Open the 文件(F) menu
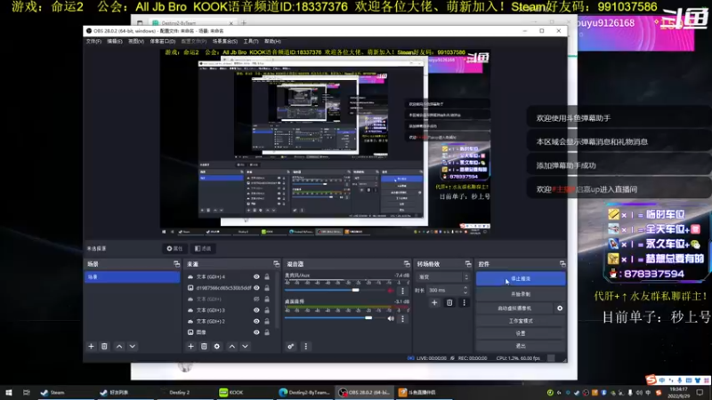The height and width of the screenshot is (400, 712). point(93,41)
